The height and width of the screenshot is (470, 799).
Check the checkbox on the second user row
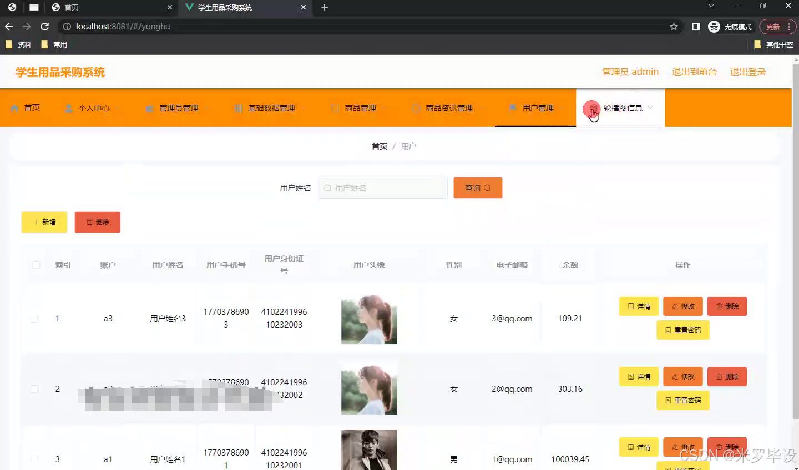34,389
